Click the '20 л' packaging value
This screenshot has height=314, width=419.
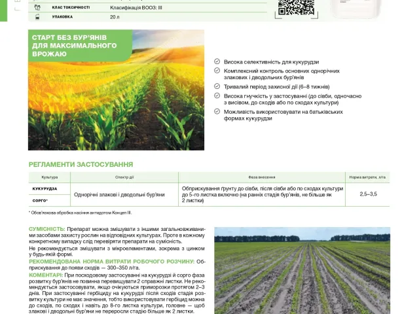115,17
